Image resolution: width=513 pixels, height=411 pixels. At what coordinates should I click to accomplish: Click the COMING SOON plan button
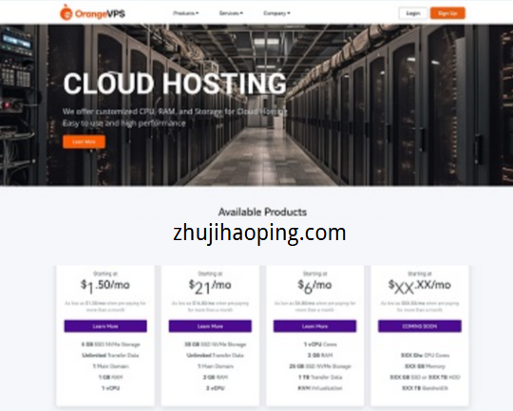(420, 326)
